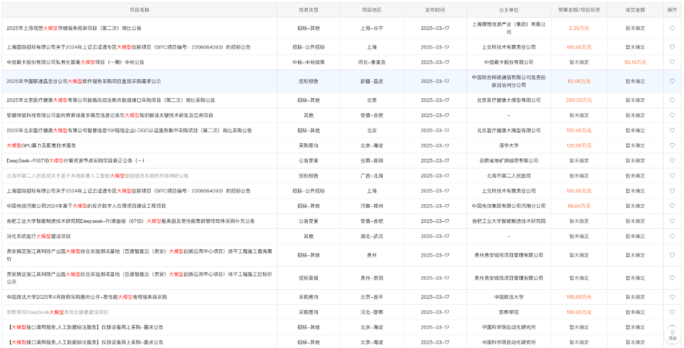Viewport: 684px width, 348px height.
Task: Click the region cell 河北-邯郸
Action: tap(372, 313)
